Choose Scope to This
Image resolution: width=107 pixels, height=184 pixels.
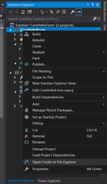[x=43, y=77]
